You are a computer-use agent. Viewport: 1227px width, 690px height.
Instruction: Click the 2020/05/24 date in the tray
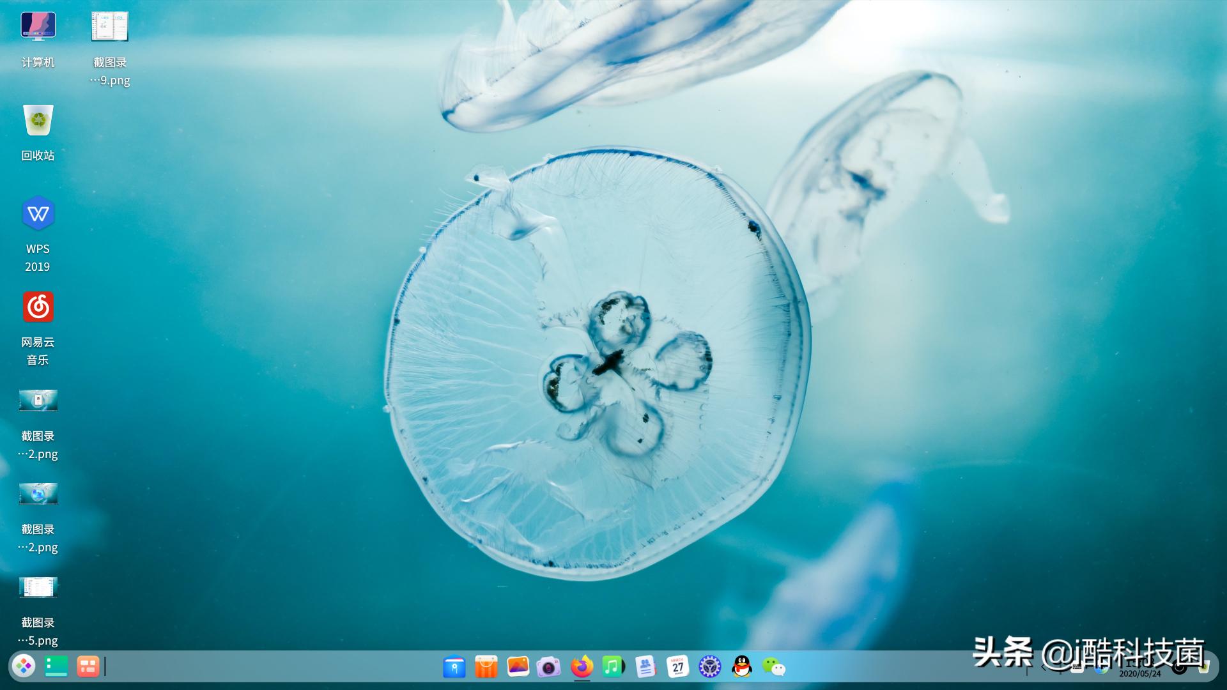(1139, 673)
